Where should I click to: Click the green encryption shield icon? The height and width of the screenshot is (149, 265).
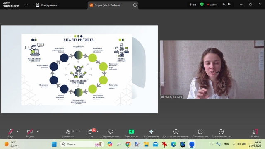click(x=202, y=5)
